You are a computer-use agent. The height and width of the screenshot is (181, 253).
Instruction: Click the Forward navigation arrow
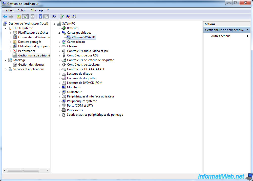coord(11,16)
